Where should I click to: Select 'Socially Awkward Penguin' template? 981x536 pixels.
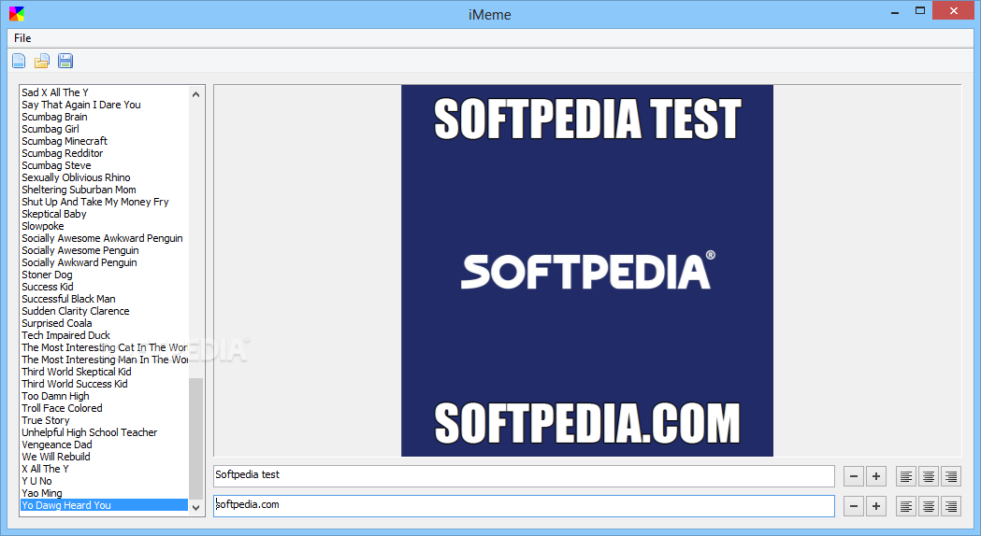tap(79, 263)
